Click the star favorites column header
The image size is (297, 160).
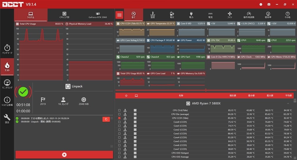coord(126,96)
